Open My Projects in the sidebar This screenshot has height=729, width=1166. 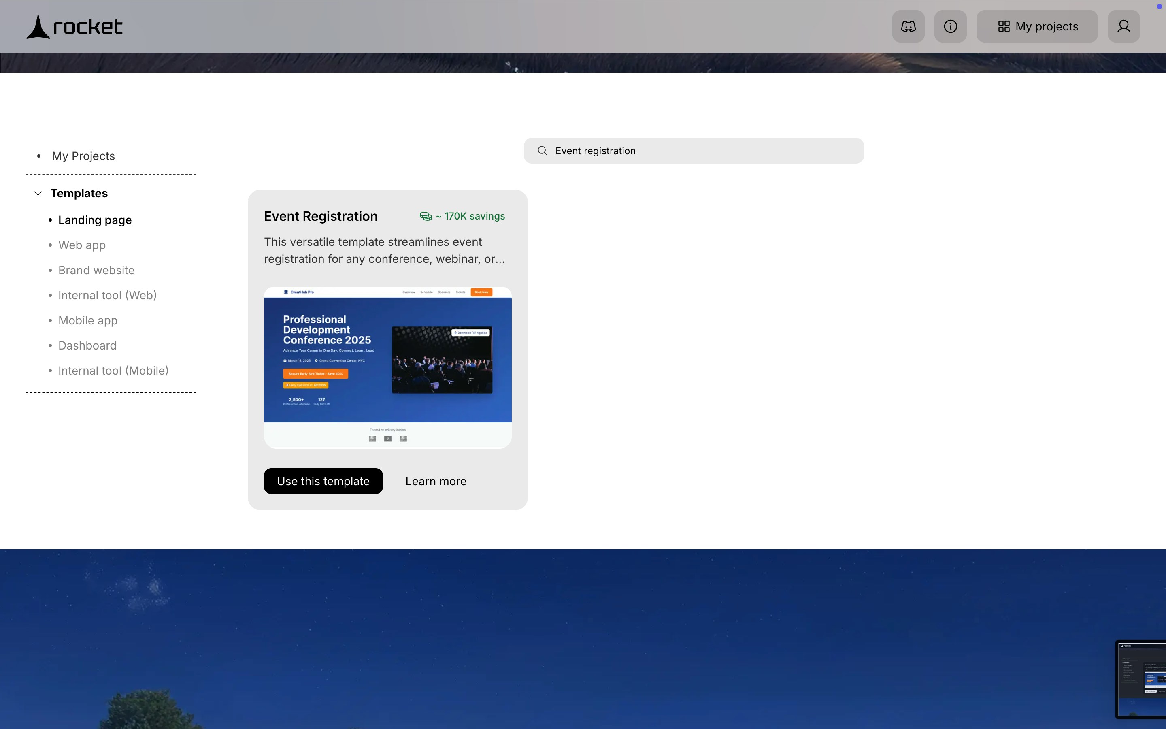(83, 156)
